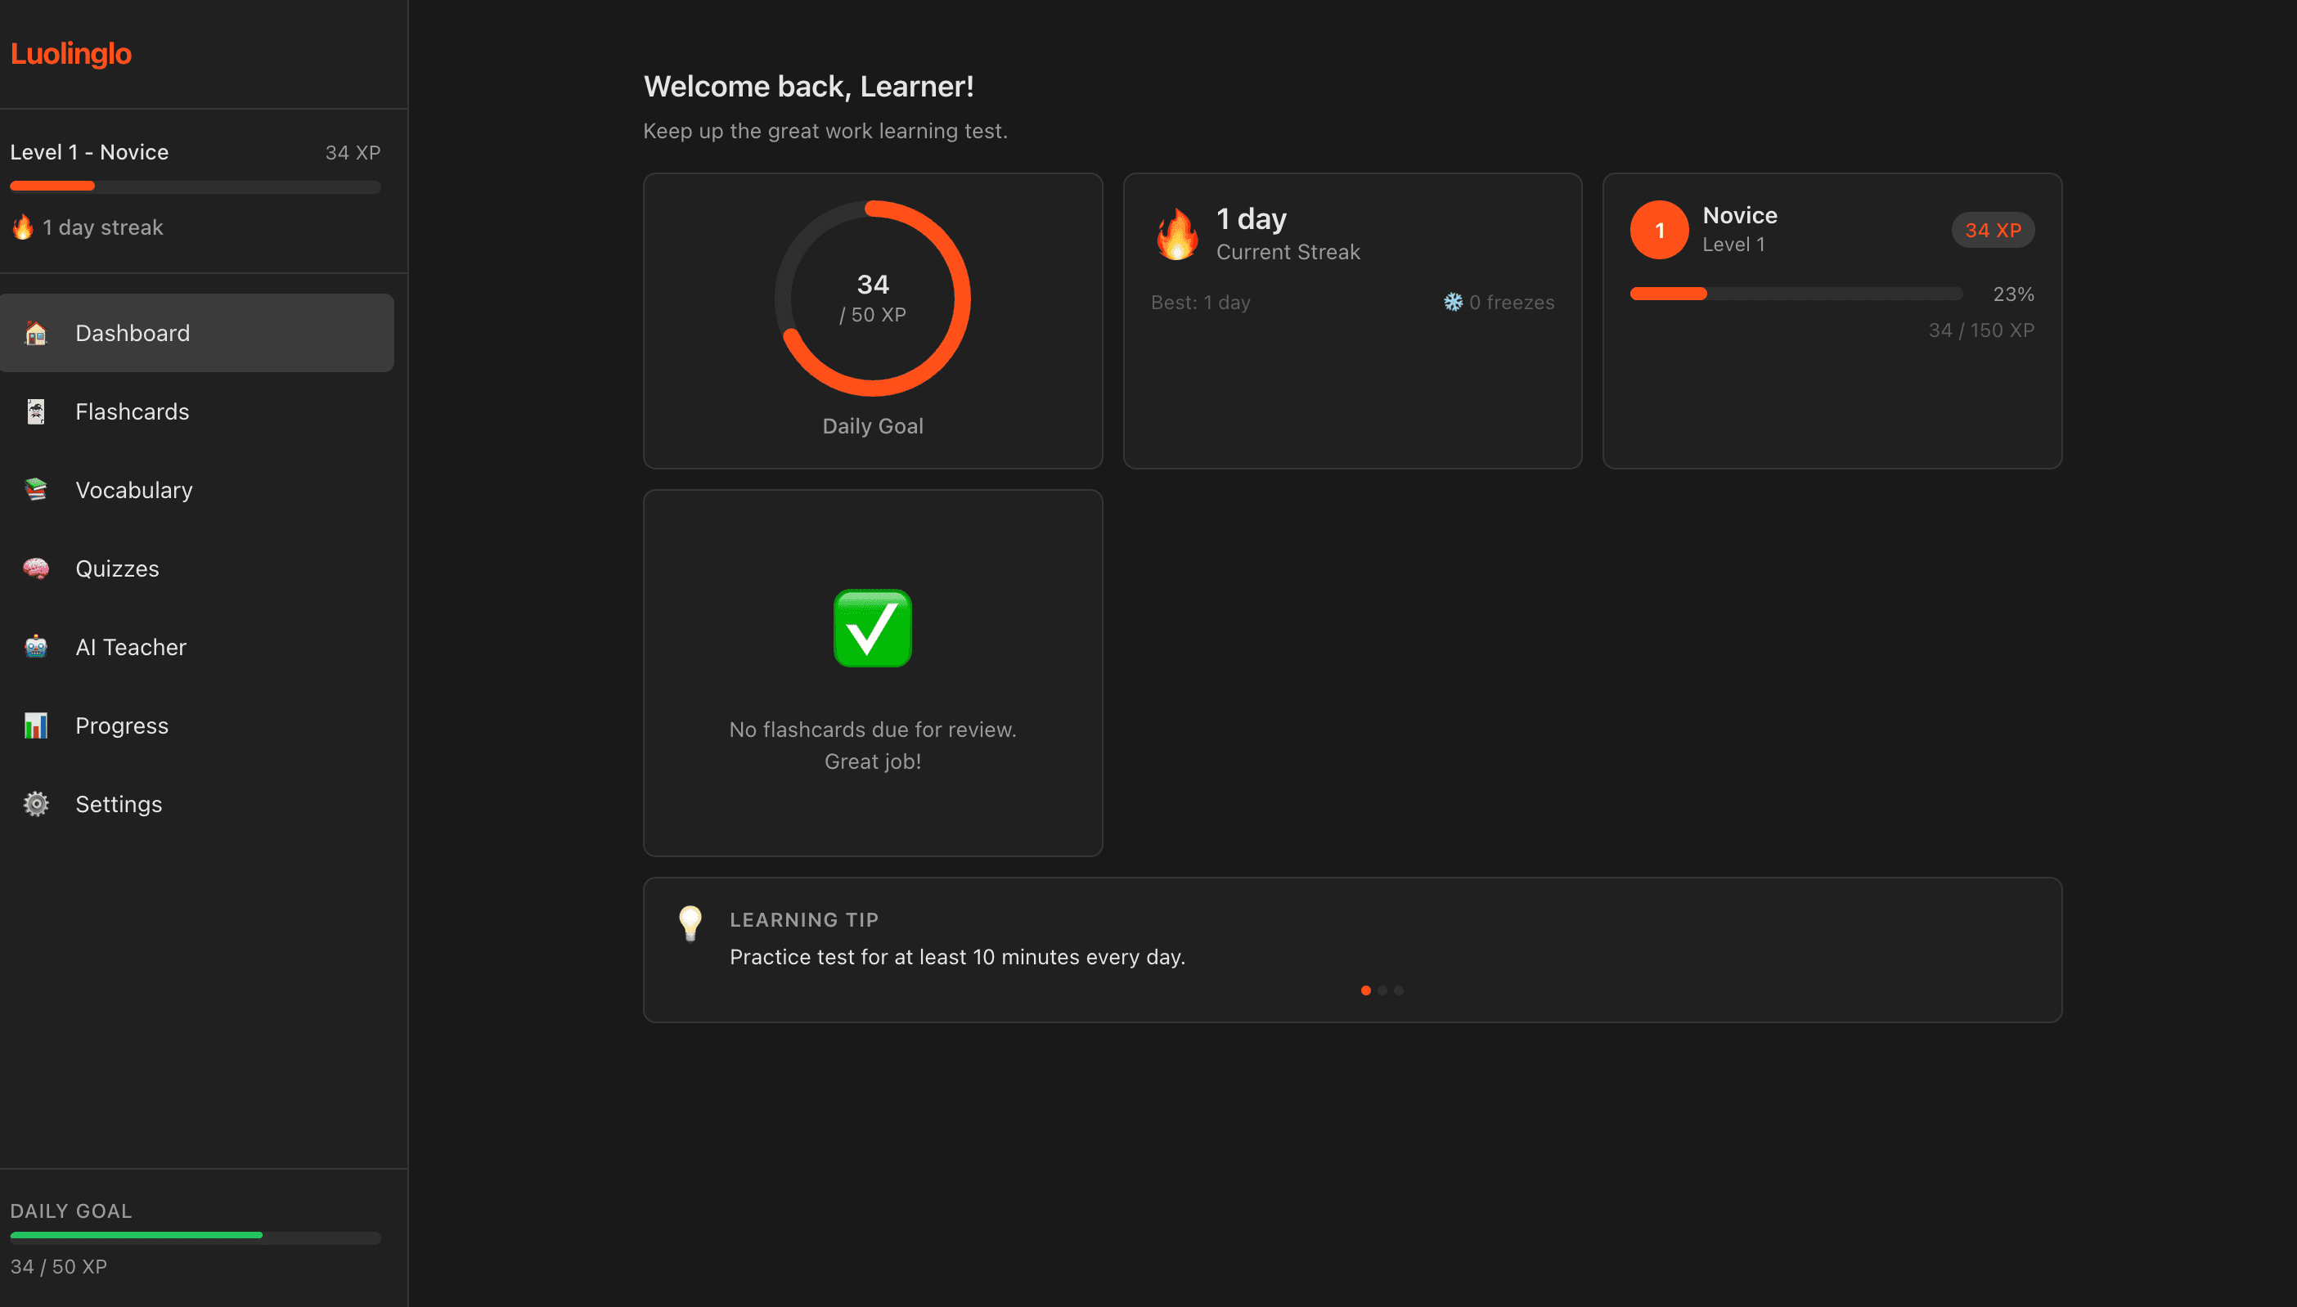2297x1307 pixels.
Task: Click the snowflake freezes icon
Action: pos(1452,303)
